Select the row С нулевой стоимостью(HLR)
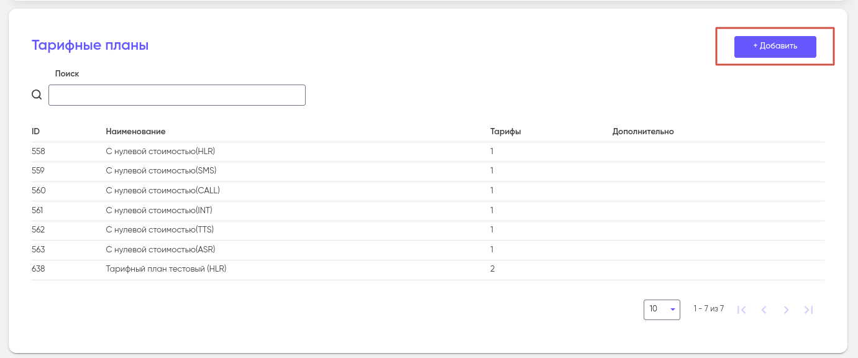Screen dimensions: 858x358 point(160,151)
